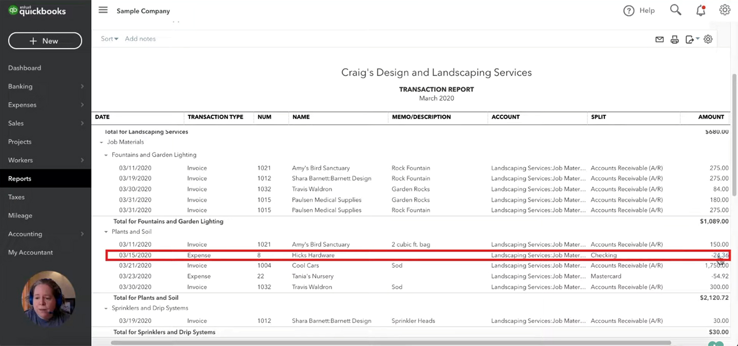Screen dimensions: 738x346
Task: Open the search magnifier icon
Action: (675, 10)
